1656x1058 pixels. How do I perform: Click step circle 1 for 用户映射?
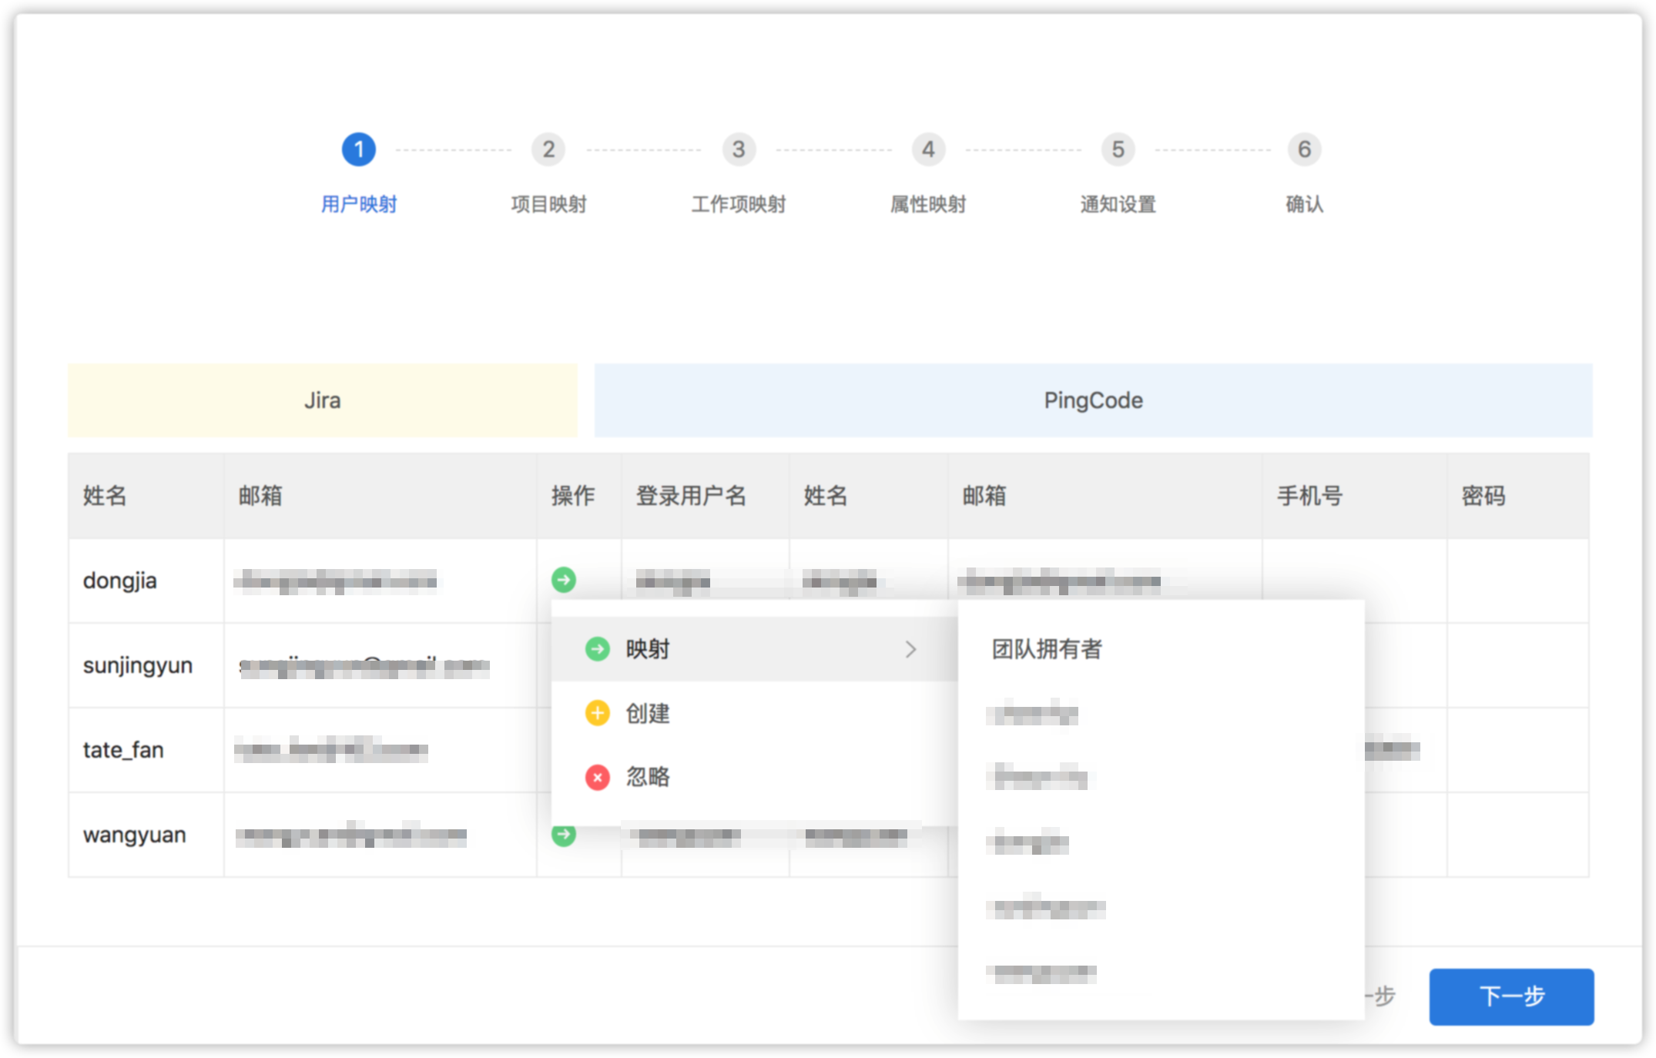click(358, 149)
